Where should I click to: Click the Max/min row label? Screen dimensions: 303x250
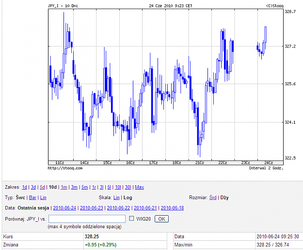(x=183, y=245)
